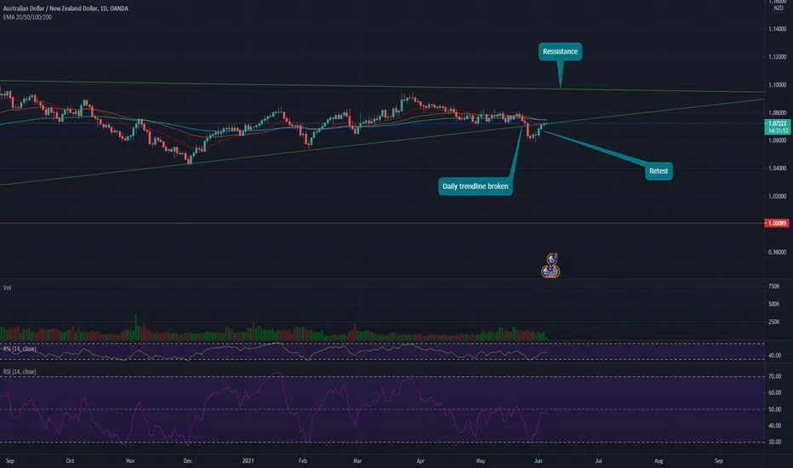
Task: Click the upper economic event flag icon
Action: (551, 259)
